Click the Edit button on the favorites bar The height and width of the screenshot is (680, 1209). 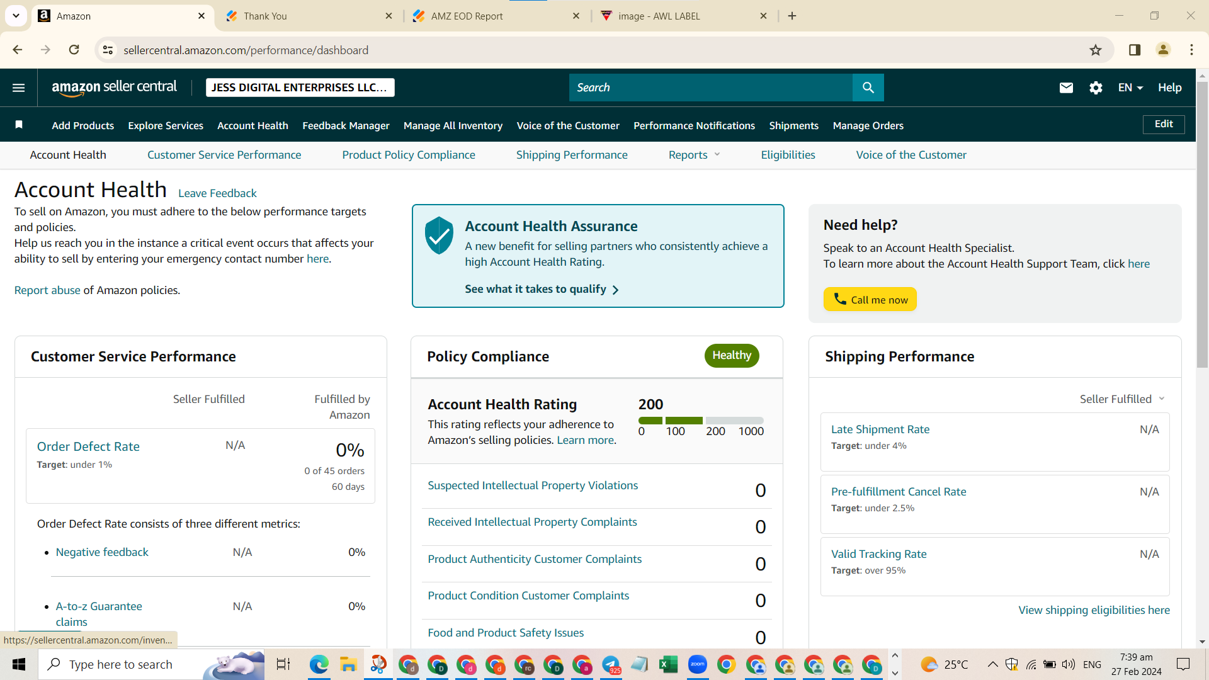coord(1163,124)
